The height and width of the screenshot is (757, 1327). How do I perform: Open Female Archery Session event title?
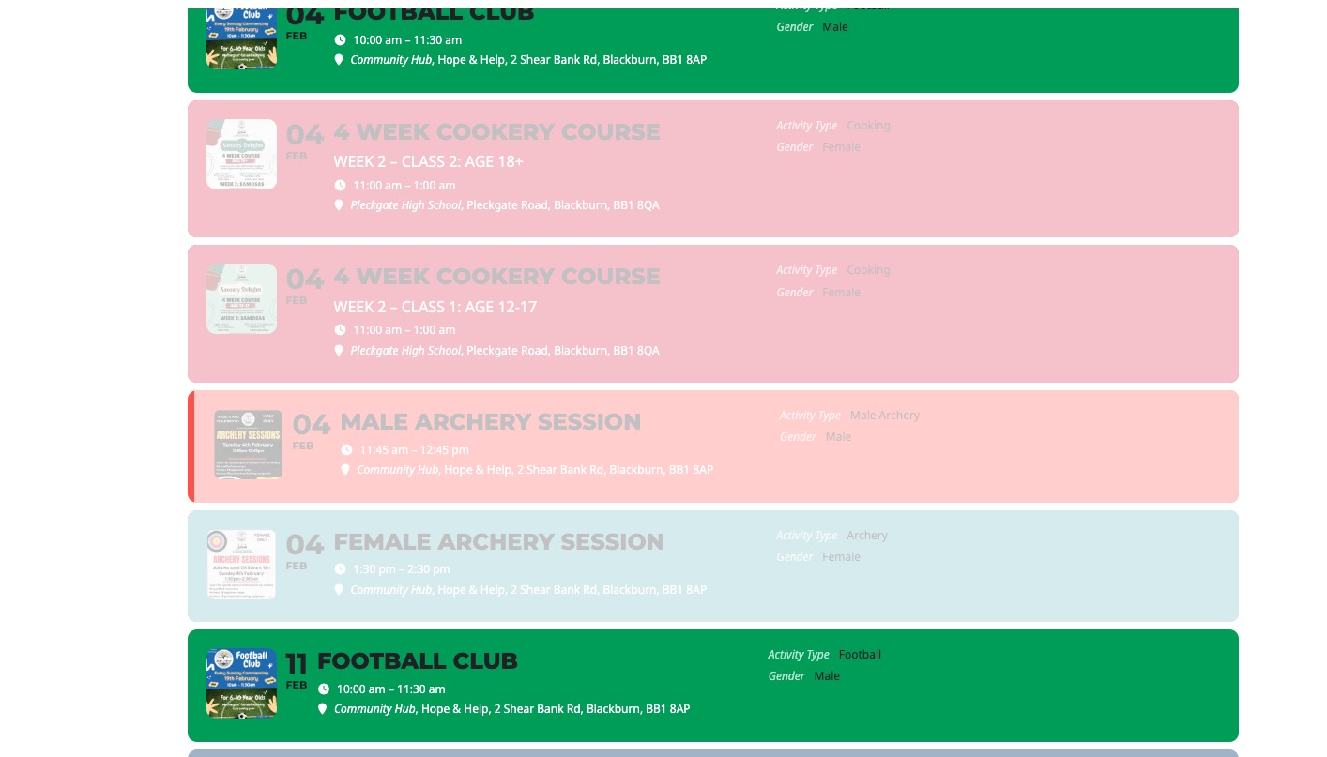(498, 542)
